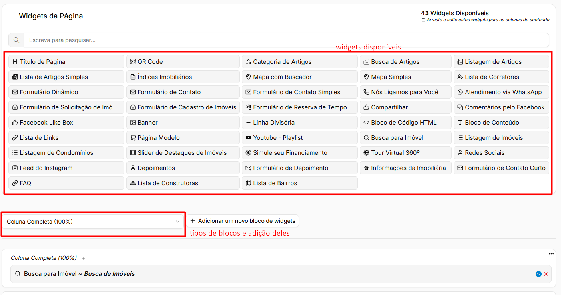The image size is (562, 295).
Task: Click the drag handle on the widget block's left edge
Action: pyautogui.click(x=5, y=269)
